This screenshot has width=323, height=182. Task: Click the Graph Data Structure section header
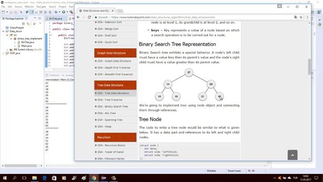click(116, 53)
